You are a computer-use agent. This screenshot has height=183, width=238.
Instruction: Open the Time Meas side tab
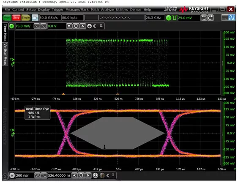[x=5, y=33]
